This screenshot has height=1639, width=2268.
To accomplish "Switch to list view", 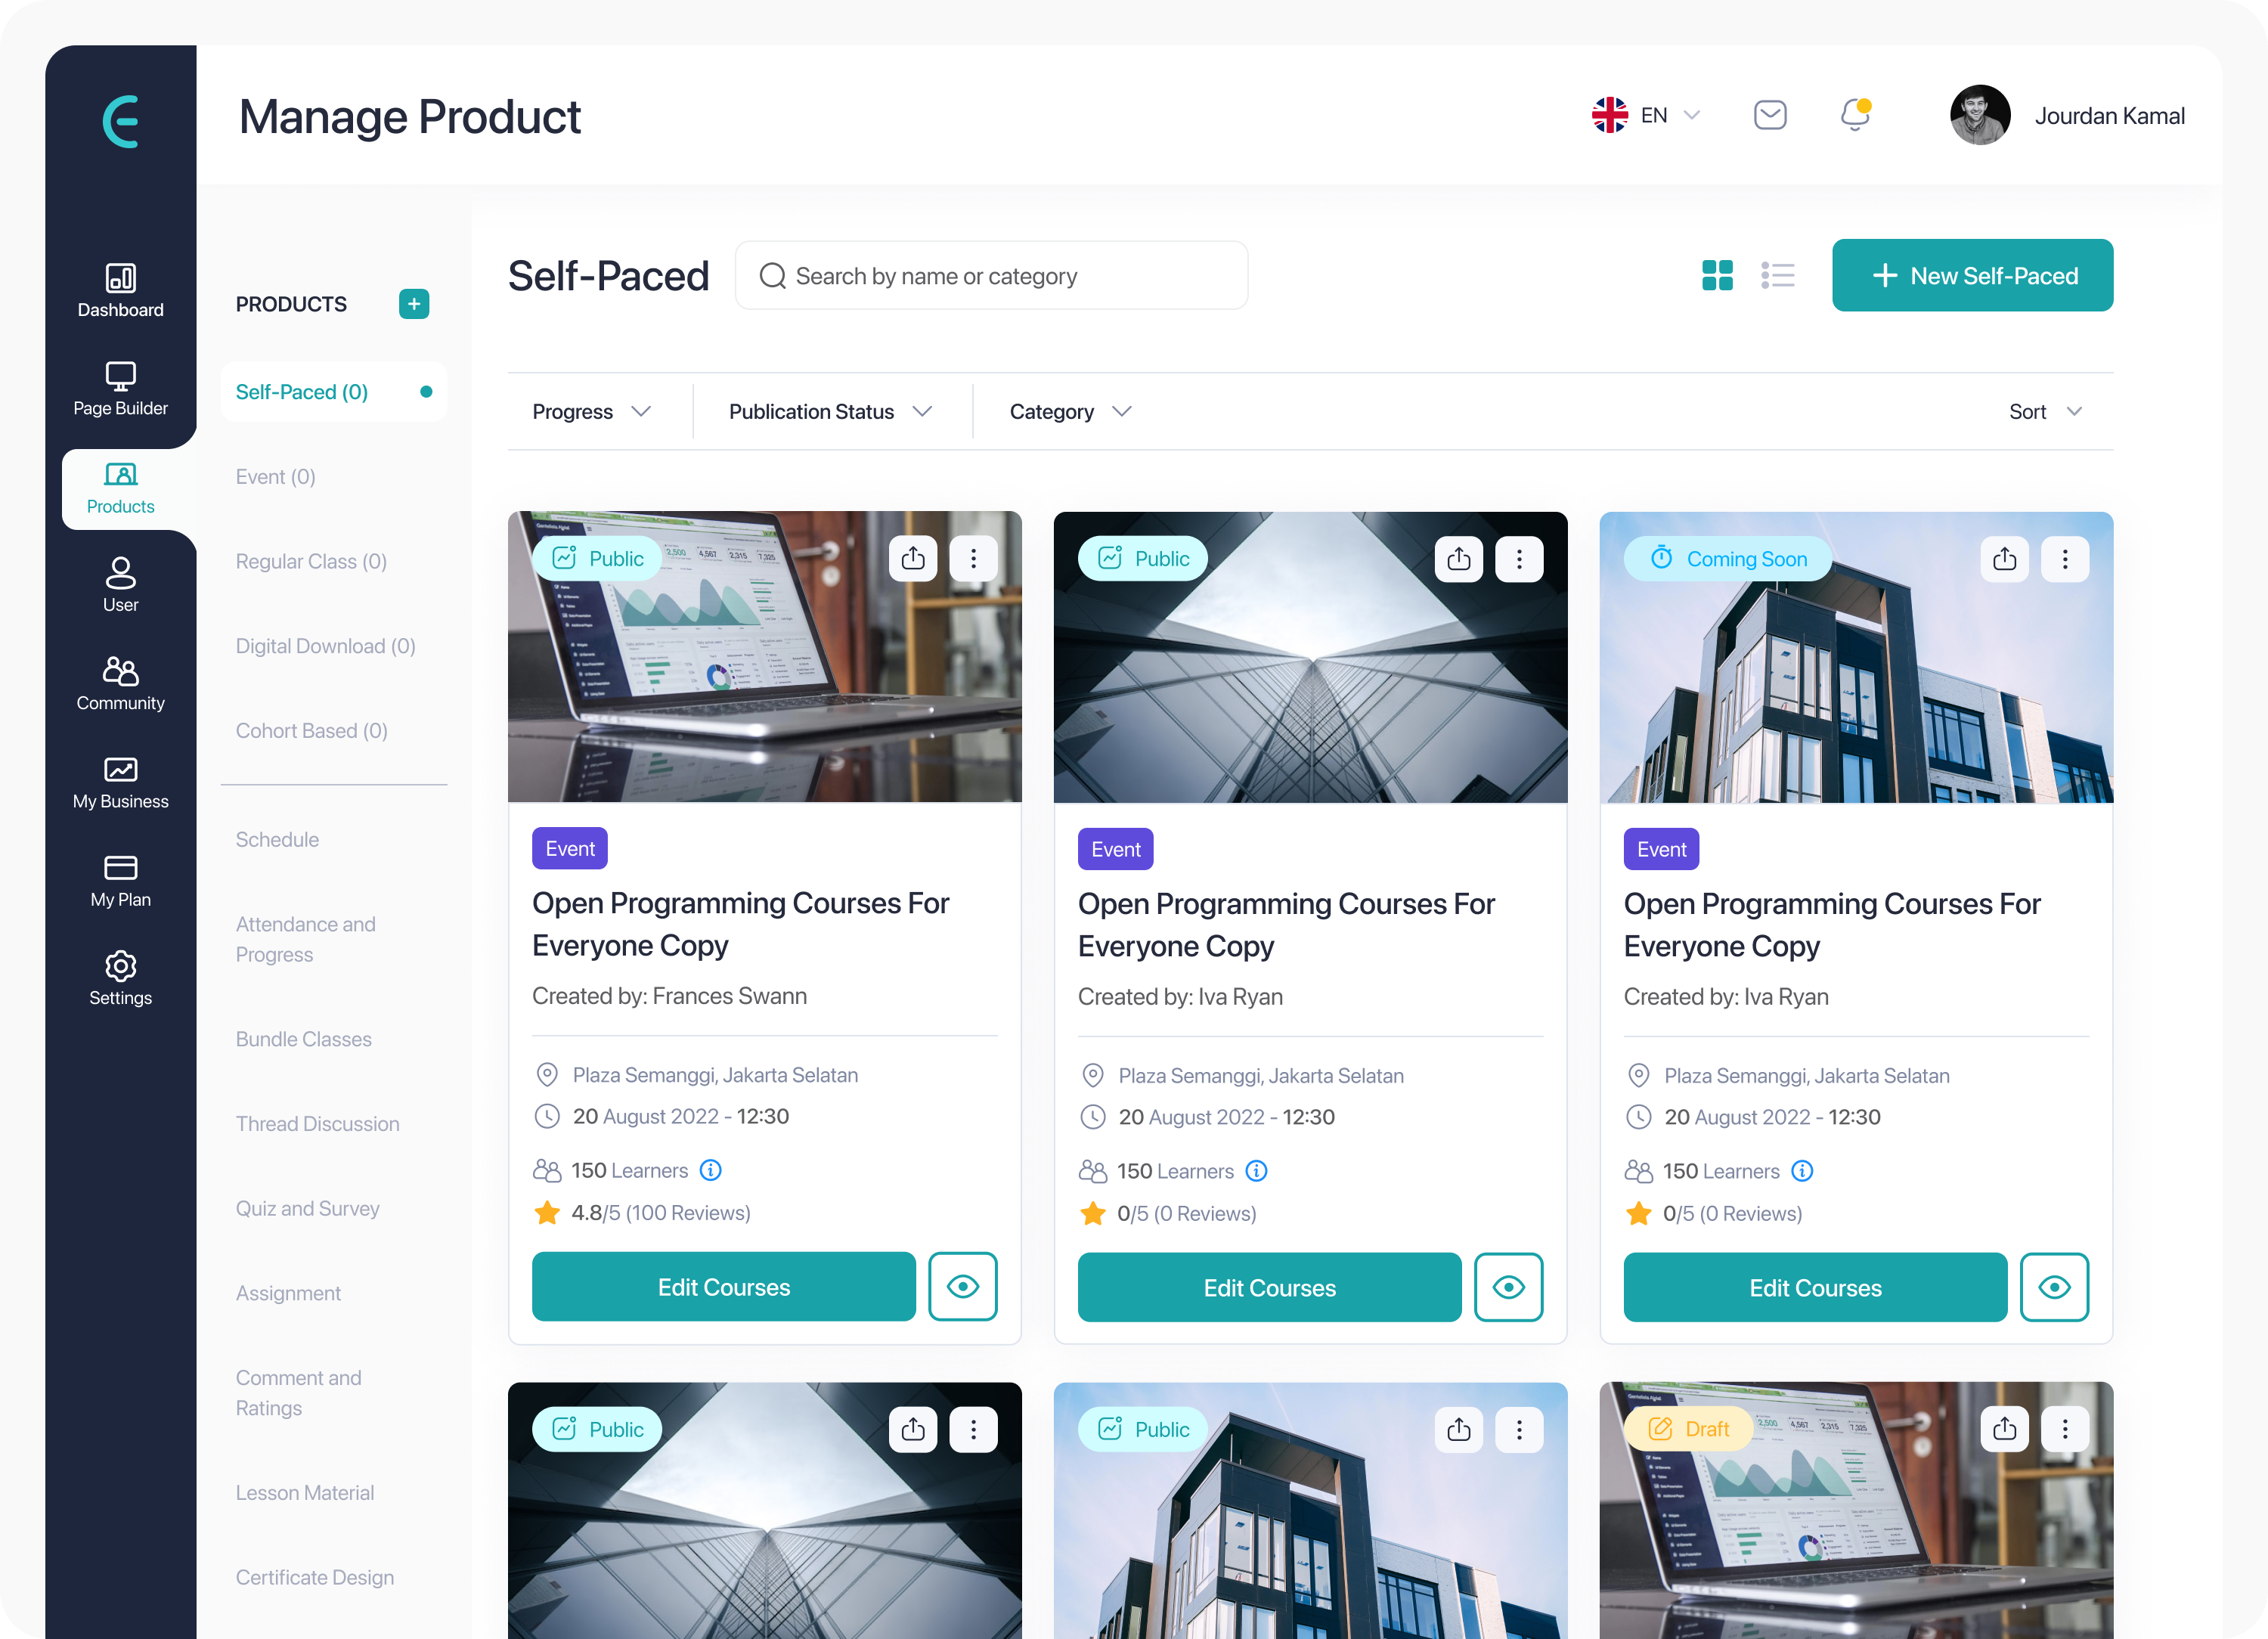I will click(x=1778, y=275).
